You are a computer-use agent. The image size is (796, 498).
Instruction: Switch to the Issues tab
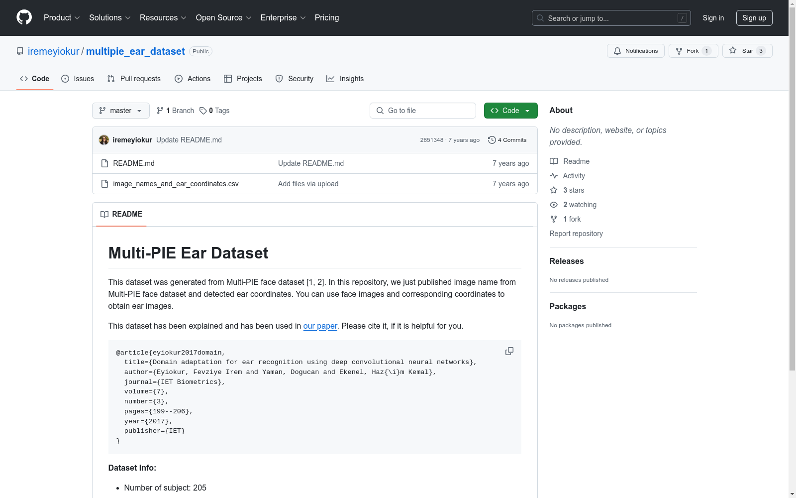click(x=78, y=79)
